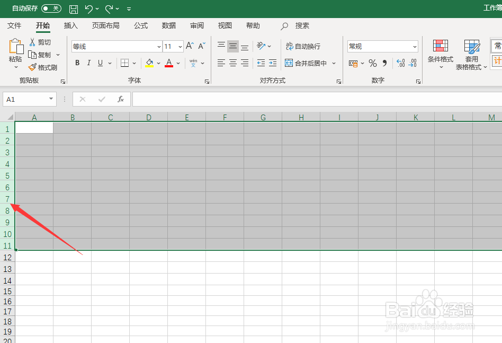Expand the fill color dropdown arrow
Screen dimensions: 502x343
click(158, 63)
